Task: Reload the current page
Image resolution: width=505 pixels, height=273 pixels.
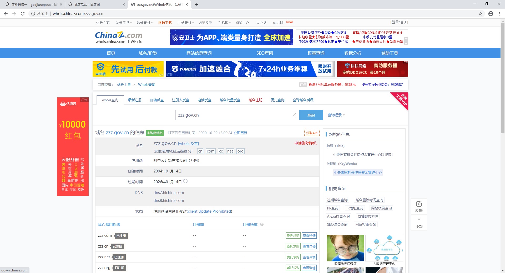Action: pos(23,14)
